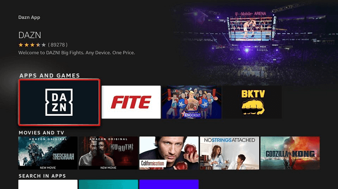Select the teal Search in Apps tile
This screenshot has height=189, width=338.
[109, 185]
